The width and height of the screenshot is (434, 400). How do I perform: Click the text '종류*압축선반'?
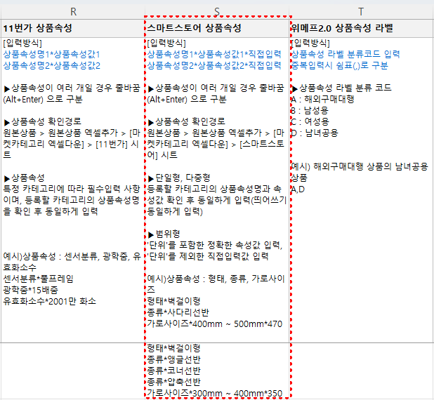tap(173, 382)
